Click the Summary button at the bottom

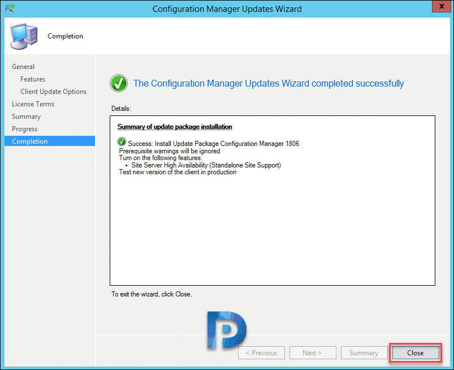364,352
